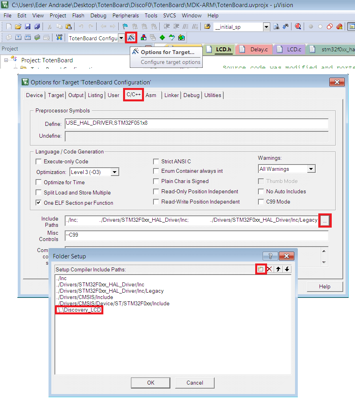355x398 pixels.
Task: Open the Optimization level dropdown
Action: 114,172
